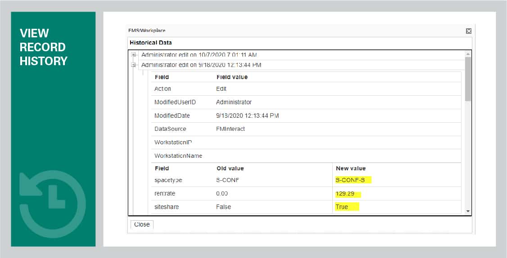Click the Old value column header

[230, 168]
